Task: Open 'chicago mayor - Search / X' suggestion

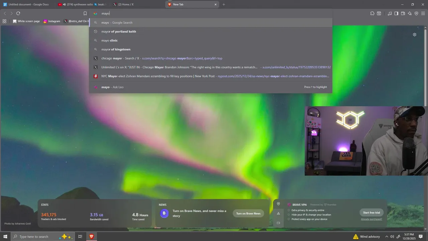Action: coord(211,58)
